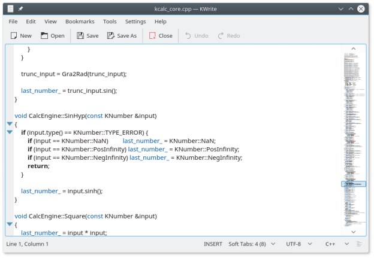This screenshot has width=374, height=258.
Task: Open the Bookmarks menu
Action: [80, 22]
